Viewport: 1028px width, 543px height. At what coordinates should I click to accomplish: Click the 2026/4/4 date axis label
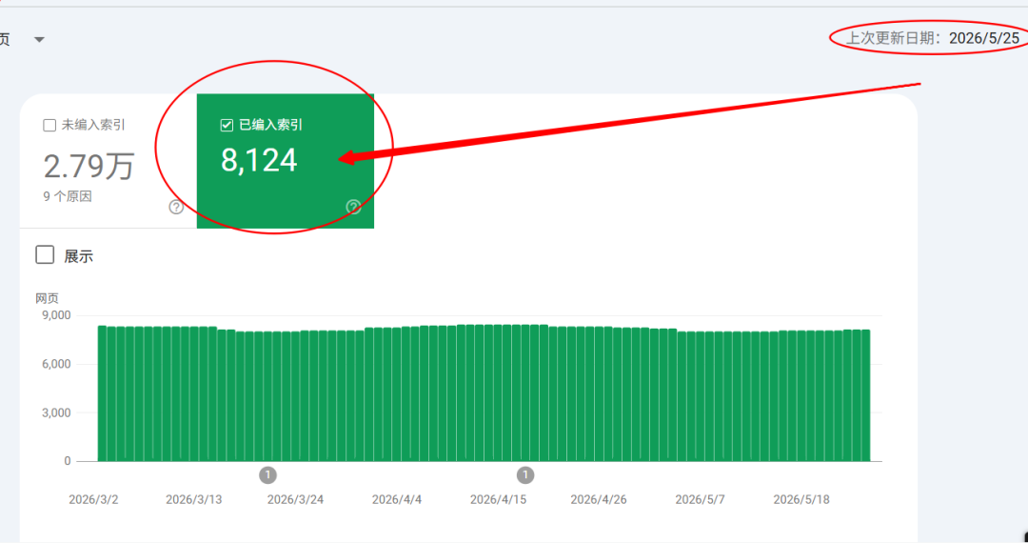[397, 500]
